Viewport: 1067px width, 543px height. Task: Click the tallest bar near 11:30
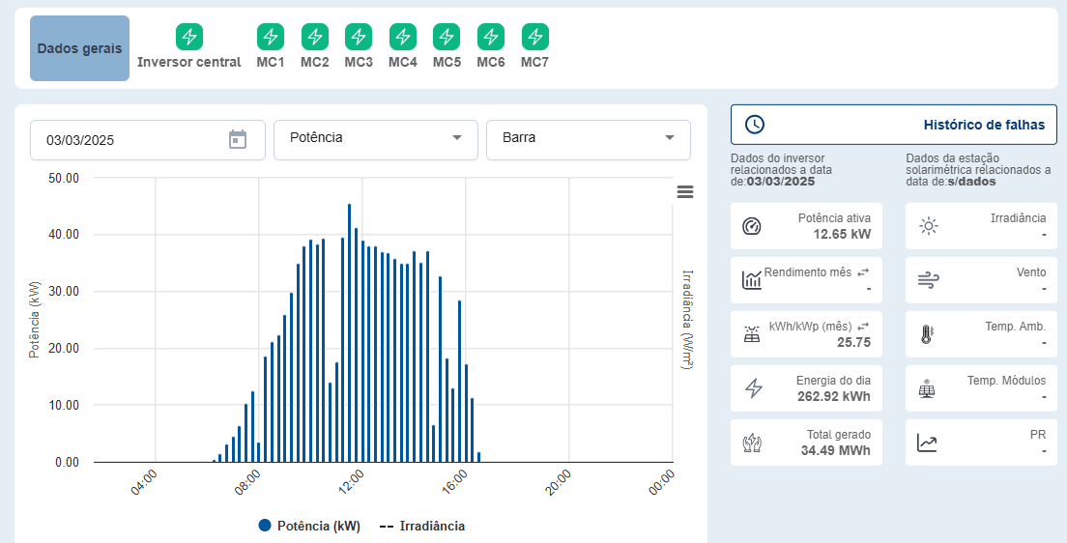349,332
